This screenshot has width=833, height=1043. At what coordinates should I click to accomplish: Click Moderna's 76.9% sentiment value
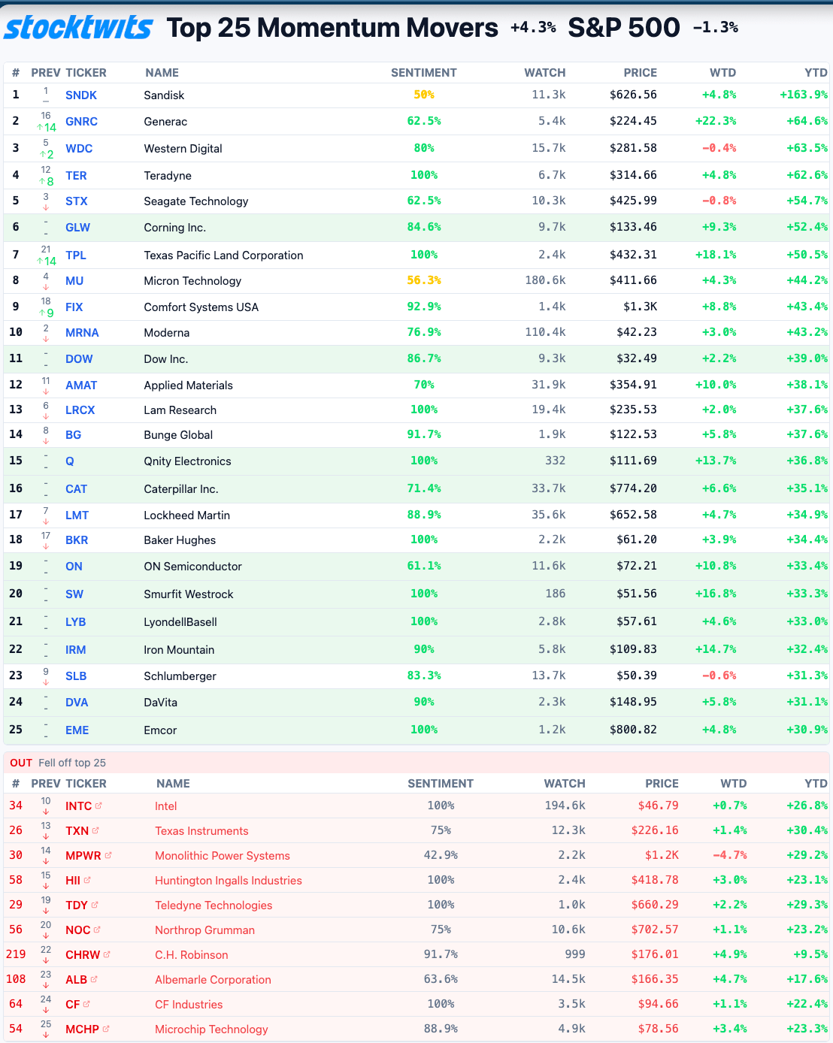pos(424,333)
